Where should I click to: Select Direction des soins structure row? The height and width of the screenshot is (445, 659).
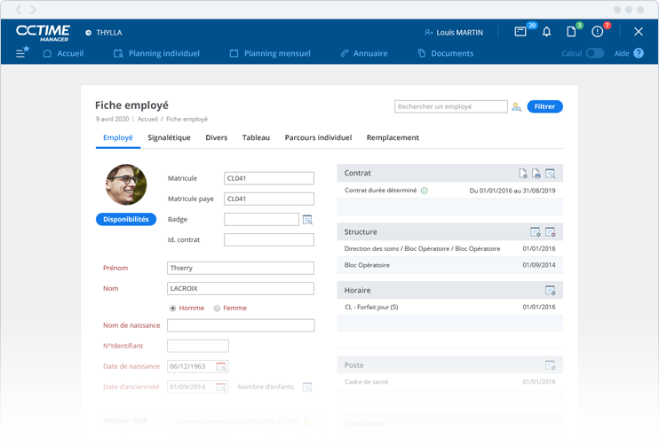tap(449, 249)
